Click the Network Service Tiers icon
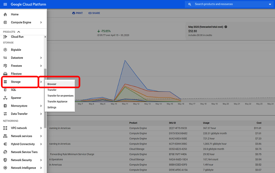The width and height of the screenshot is (275, 173). (5, 152)
